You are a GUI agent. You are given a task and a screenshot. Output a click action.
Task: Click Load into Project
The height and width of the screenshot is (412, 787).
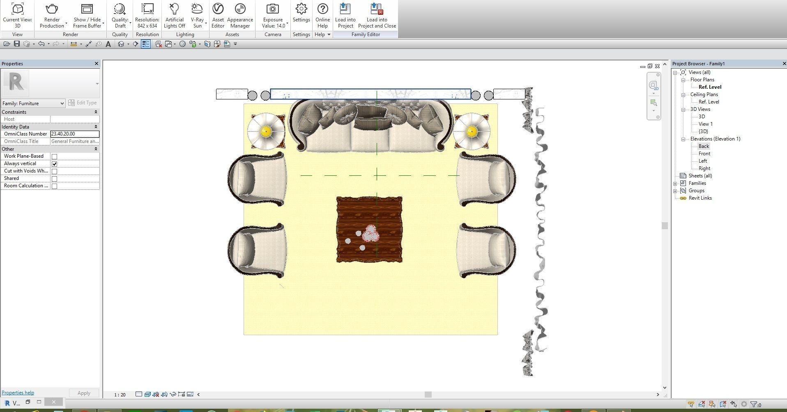click(345, 16)
